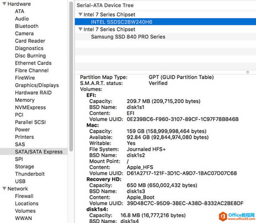Image resolution: width=256 pixels, height=223 pixels.
Task: Click the 'disk1s3' BSD Name value
Action: pos(136,191)
